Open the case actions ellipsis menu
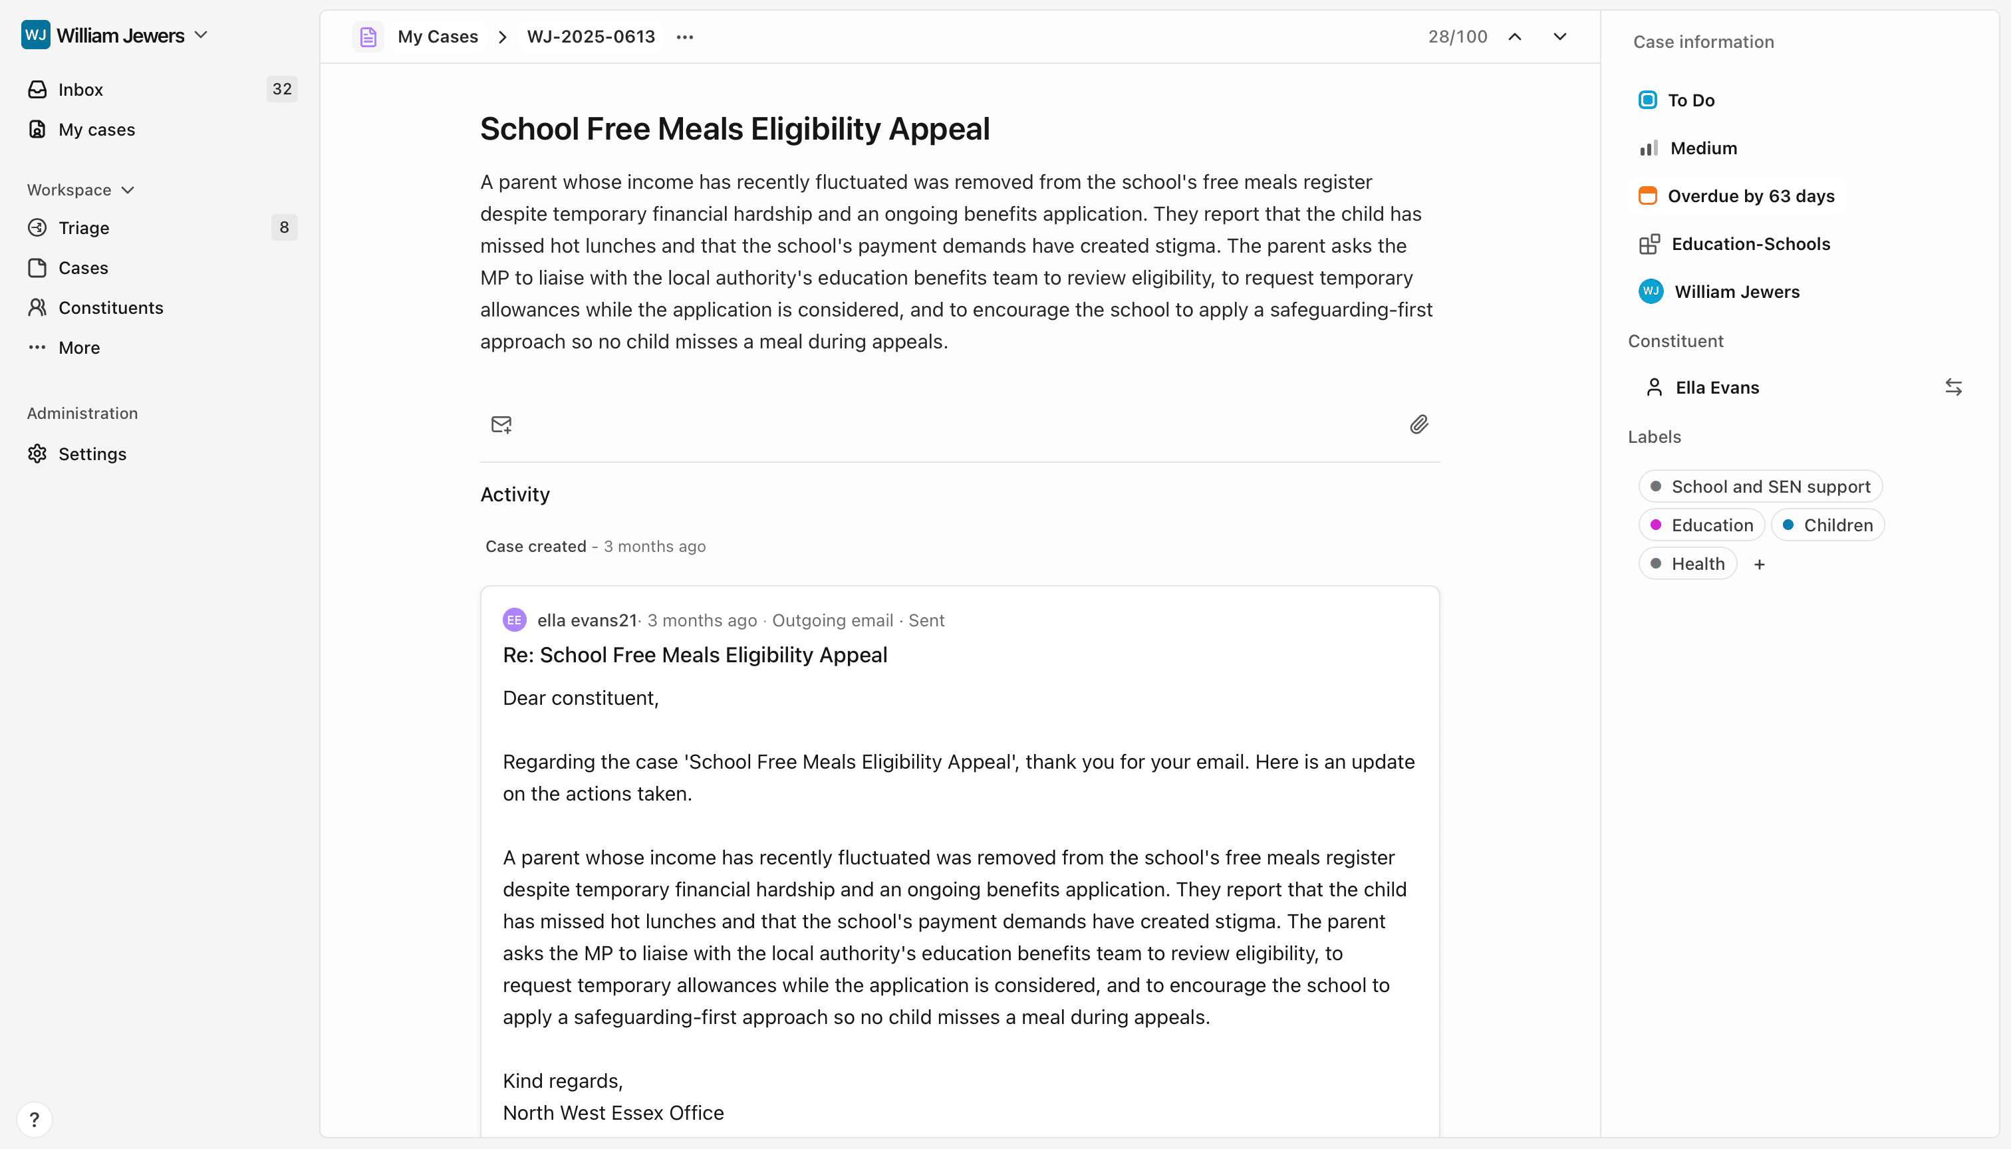Screen dimensions: 2011x1149 coord(684,37)
